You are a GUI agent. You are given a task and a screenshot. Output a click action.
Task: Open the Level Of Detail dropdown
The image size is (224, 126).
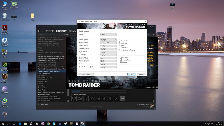tap(108, 55)
